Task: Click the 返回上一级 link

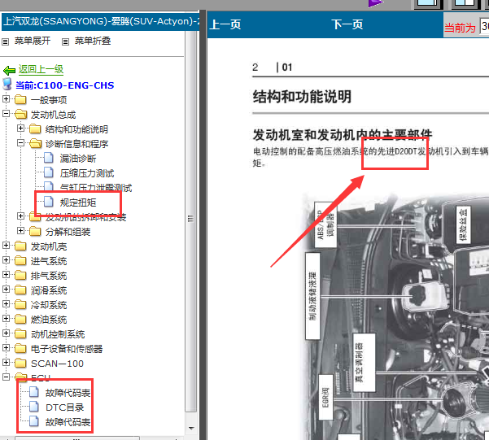Action: click(x=41, y=69)
